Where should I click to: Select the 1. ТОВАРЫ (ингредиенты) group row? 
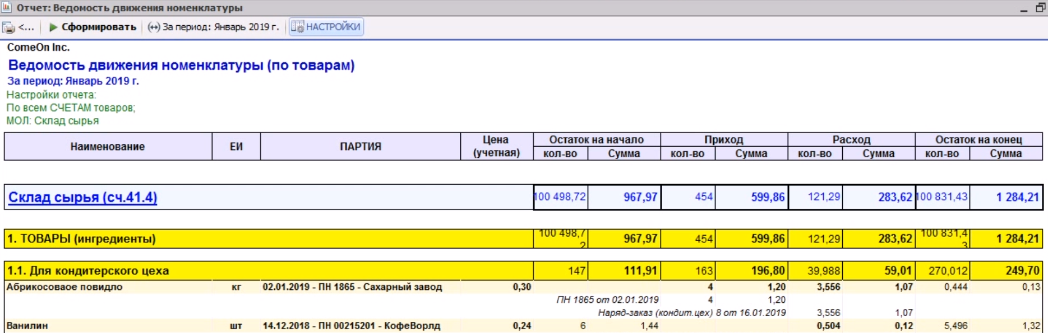coord(523,238)
